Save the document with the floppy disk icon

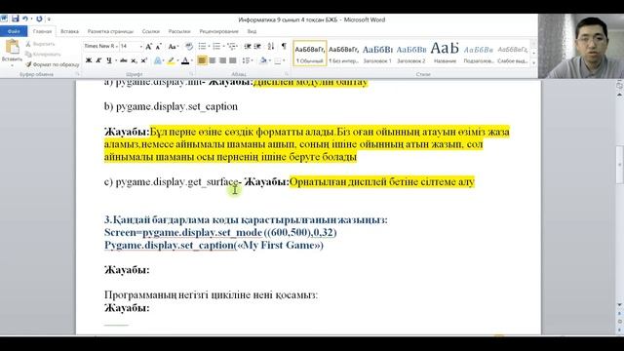16,19
